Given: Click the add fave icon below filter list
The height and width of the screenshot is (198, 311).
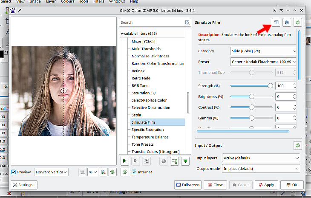Looking at the screenshot, I should pyautogui.click(x=125, y=161).
